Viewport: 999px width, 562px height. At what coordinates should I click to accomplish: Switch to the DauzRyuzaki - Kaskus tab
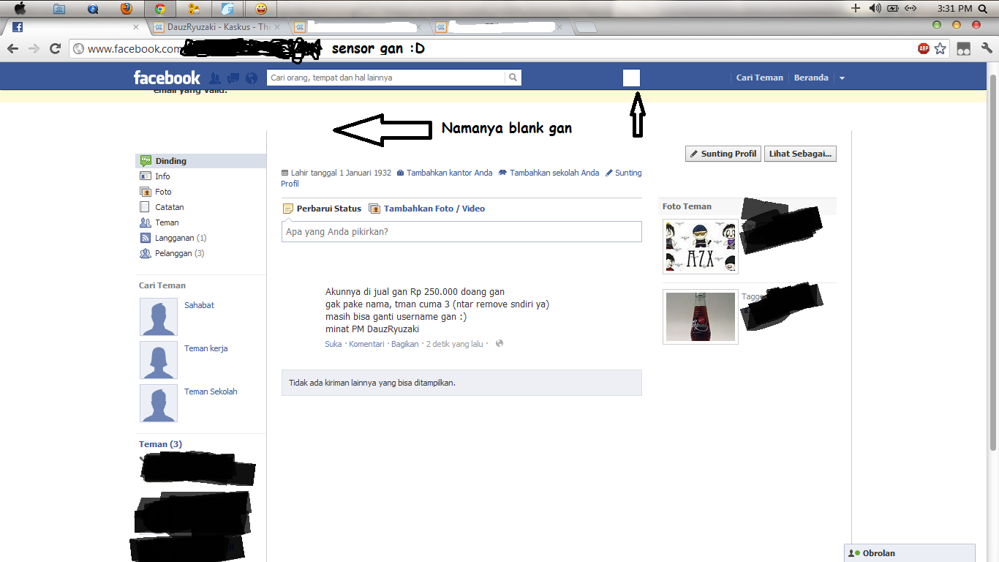coord(218,26)
